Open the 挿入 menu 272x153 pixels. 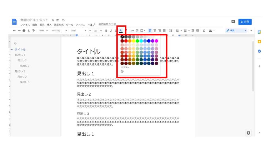[x=49, y=25]
